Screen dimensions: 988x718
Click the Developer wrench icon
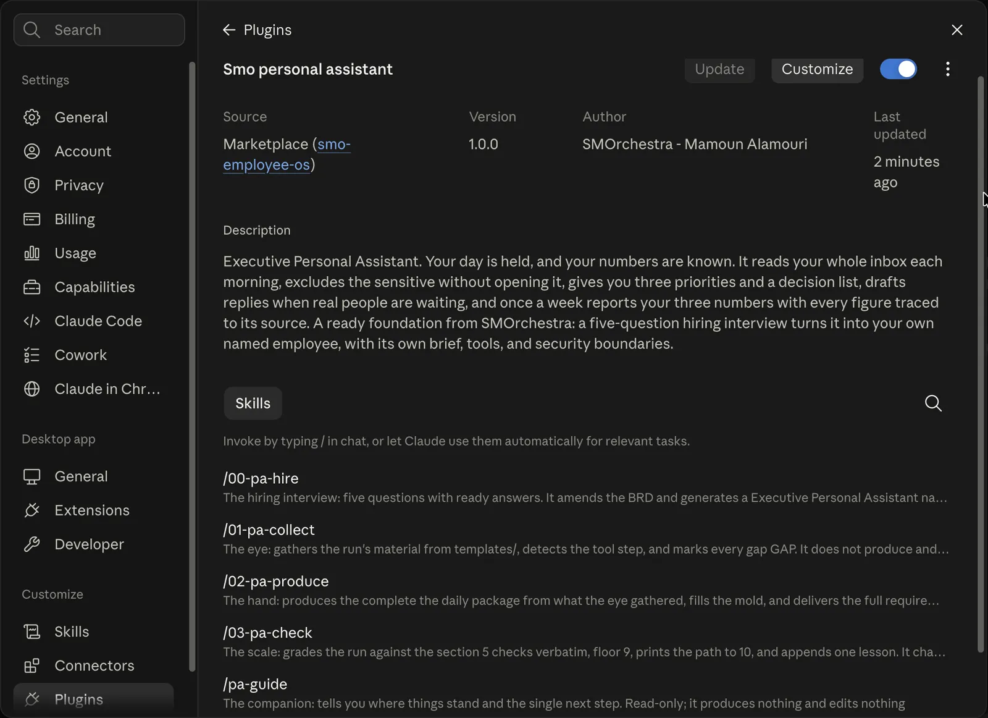click(31, 544)
